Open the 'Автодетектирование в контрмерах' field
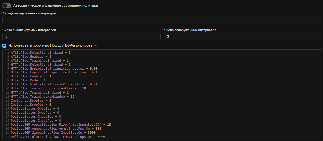 pyautogui.click(x=162, y=20)
